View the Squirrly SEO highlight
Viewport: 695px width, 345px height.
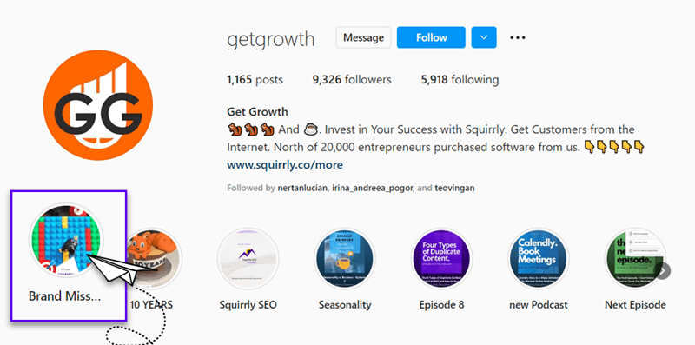pos(248,258)
